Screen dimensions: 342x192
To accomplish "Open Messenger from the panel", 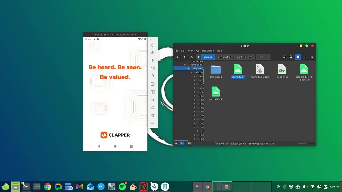I will (101, 187).
